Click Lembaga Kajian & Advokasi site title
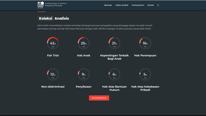 coord(56,4)
